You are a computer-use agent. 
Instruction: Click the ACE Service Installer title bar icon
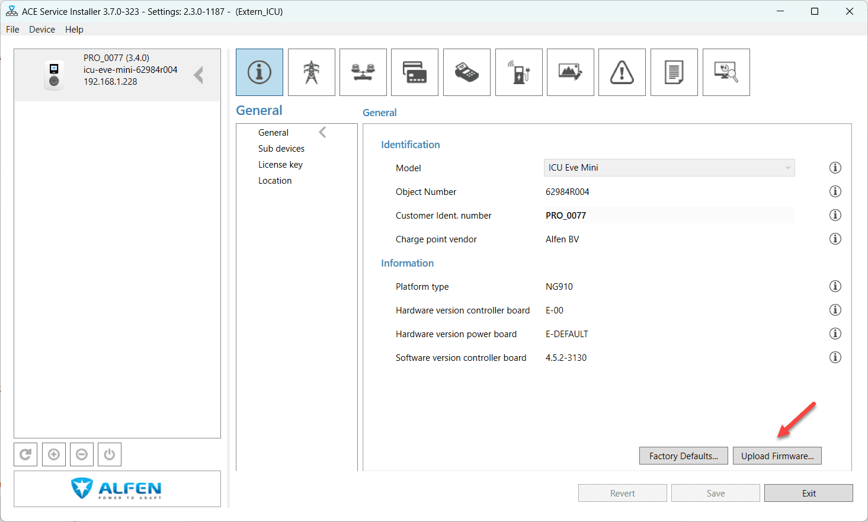[x=12, y=11]
